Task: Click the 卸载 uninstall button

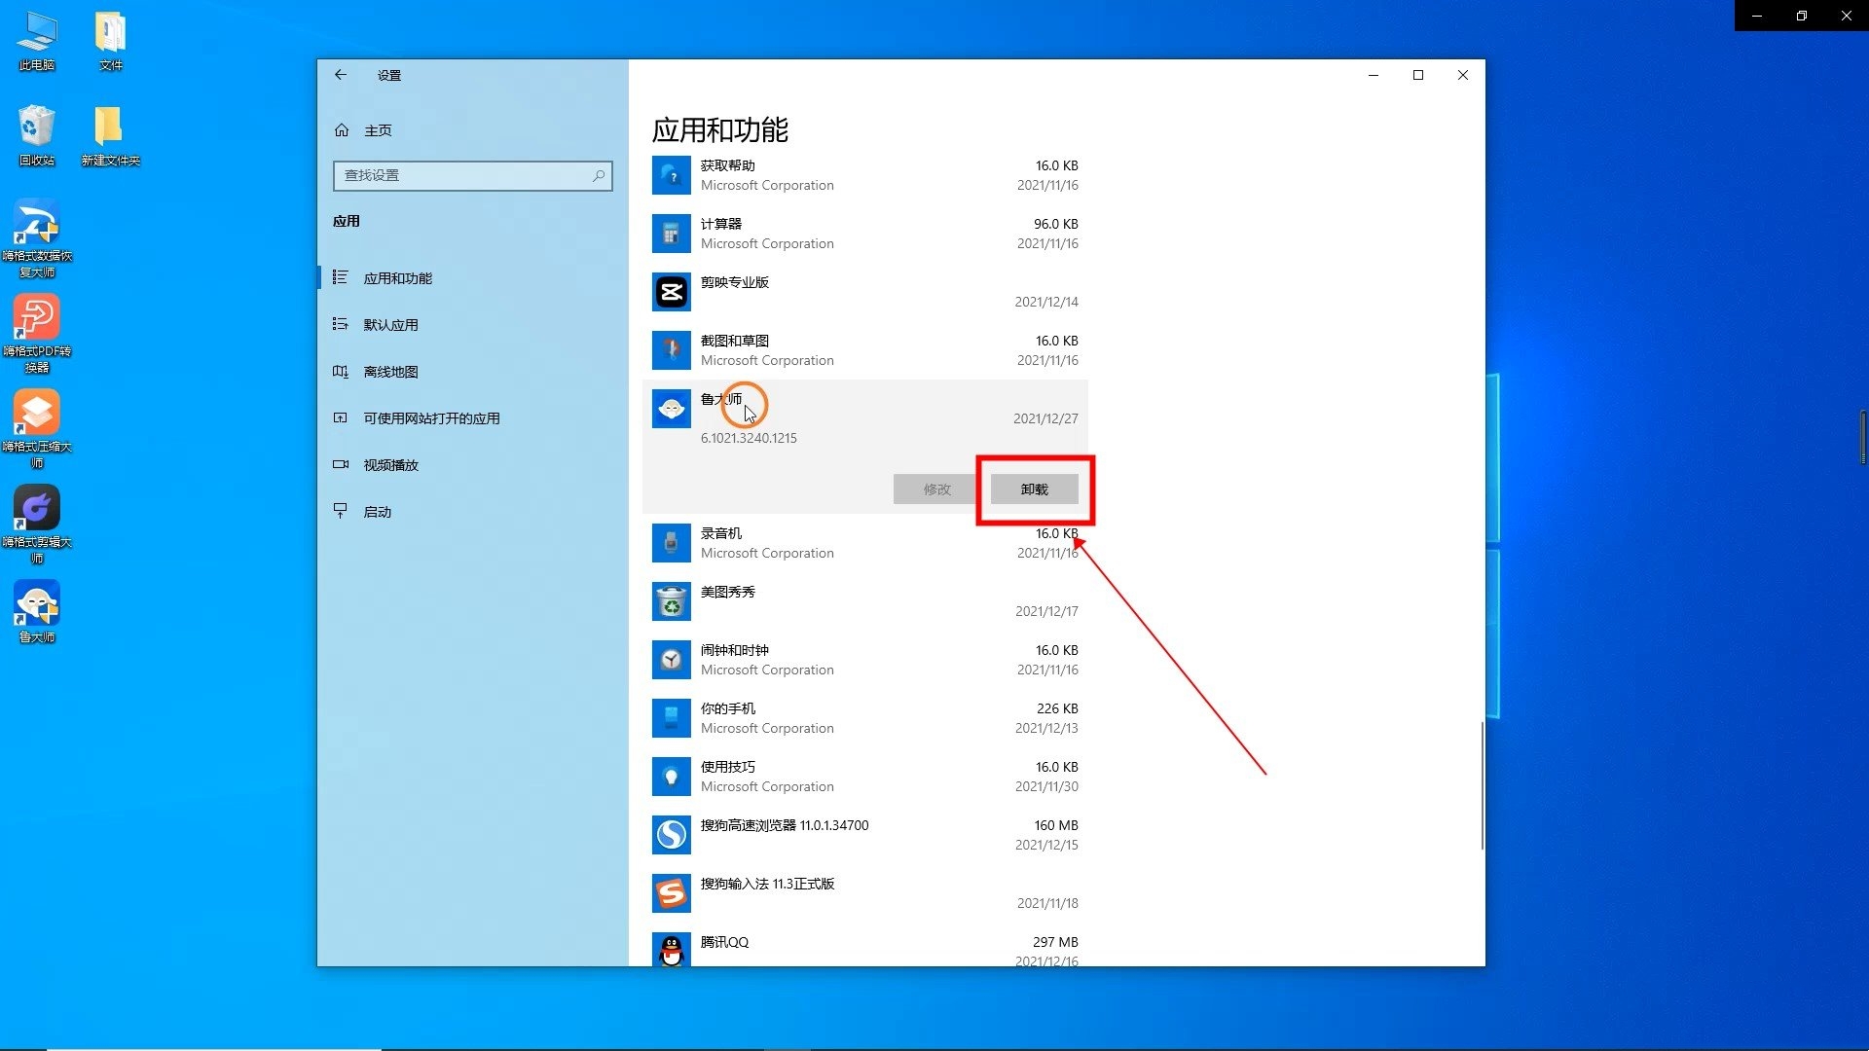Action: pyautogui.click(x=1035, y=489)
